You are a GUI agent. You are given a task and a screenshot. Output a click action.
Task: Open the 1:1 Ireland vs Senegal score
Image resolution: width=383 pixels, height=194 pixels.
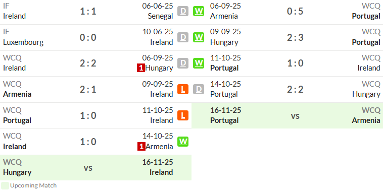(x=88, y=11)
